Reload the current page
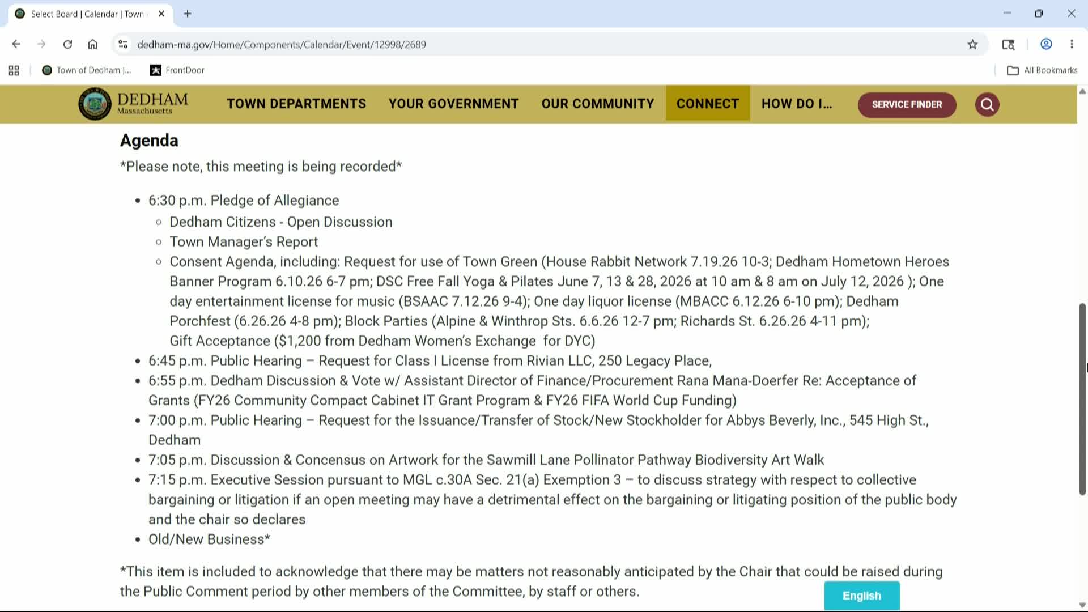Image resolution: width=1088 pixels, height=612 pixels. 67,44
